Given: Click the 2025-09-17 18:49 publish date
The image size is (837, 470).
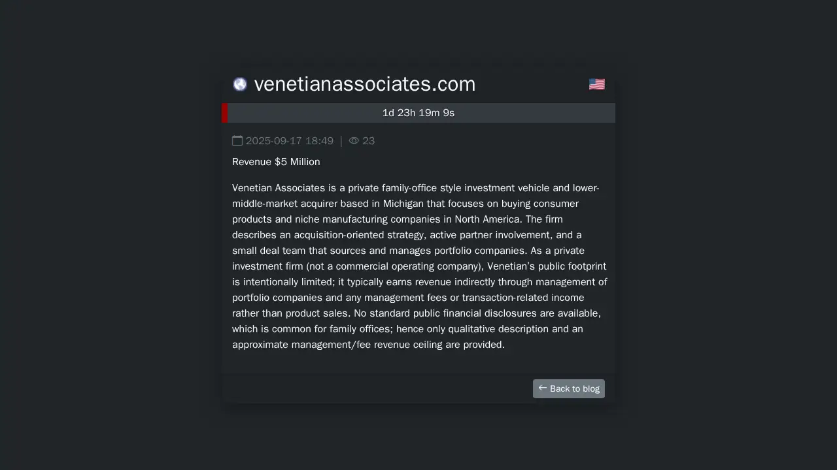Looking at the screenshot, I should click(x=290, y=141).
